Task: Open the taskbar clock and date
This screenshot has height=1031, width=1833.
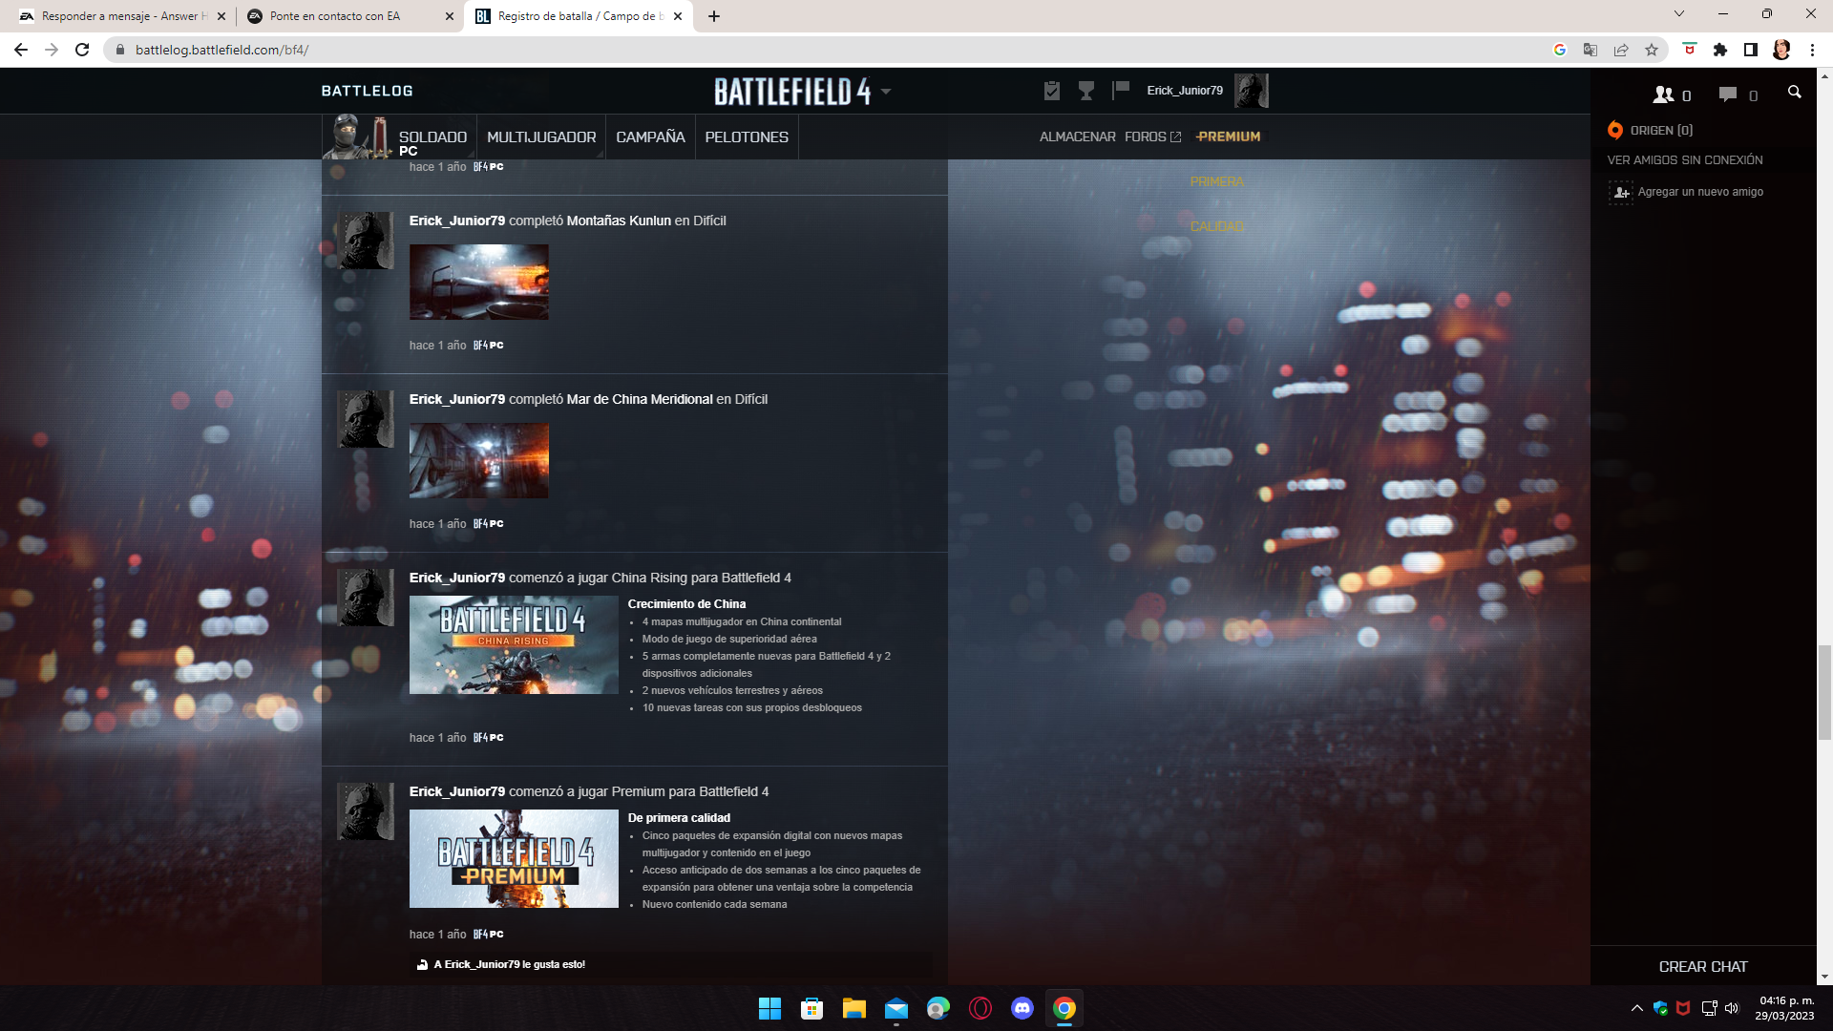Action: pos(1785,1008)
